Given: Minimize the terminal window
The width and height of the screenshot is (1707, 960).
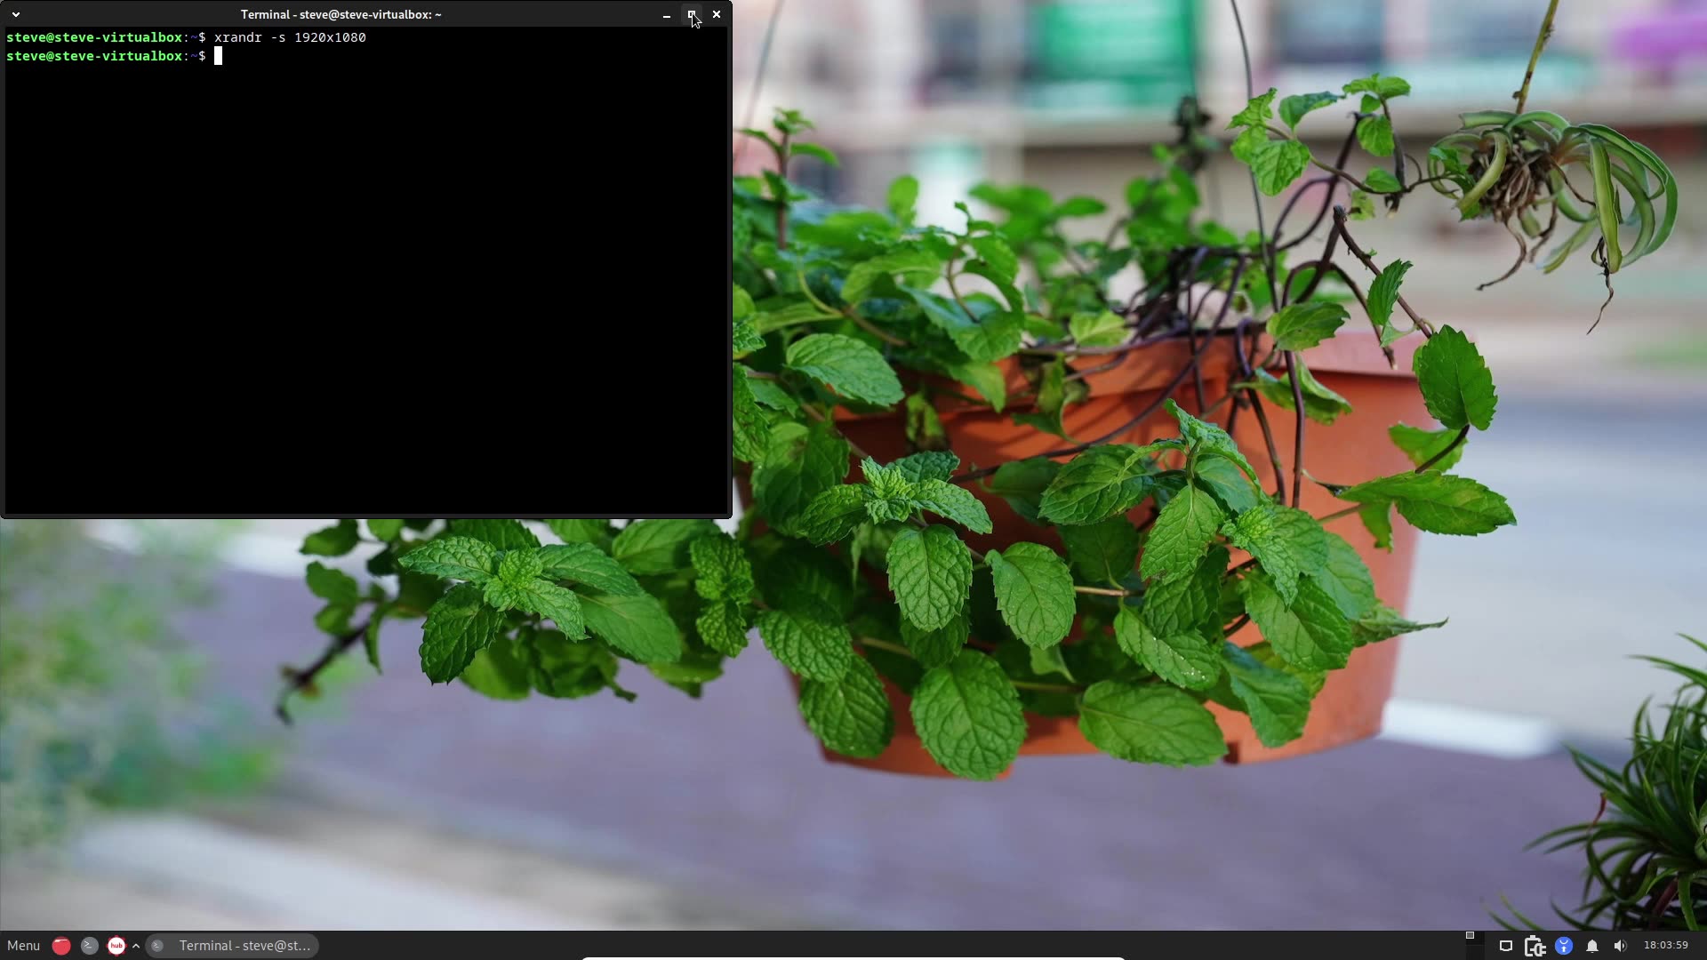Looking at the screenshot, I should click(x=667, y=15).
